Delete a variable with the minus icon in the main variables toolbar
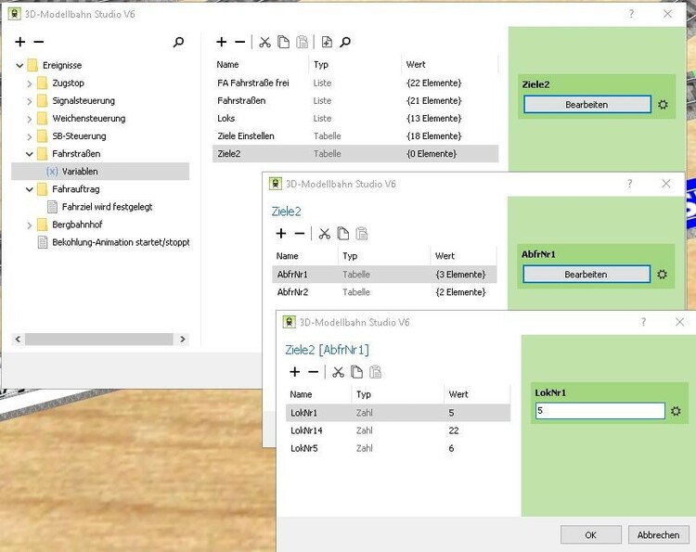The width and height of the screenshot is (696, 552). 240,42
